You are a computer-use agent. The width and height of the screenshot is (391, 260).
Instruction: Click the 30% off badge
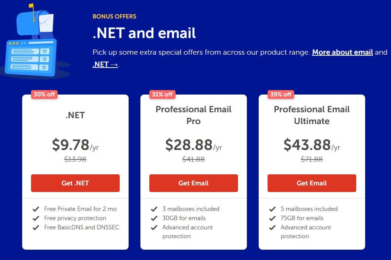pos(44,95)
